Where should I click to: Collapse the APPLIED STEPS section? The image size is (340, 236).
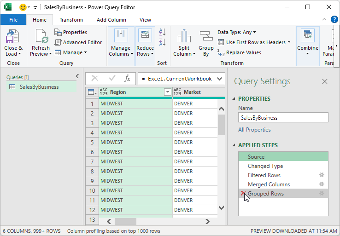pos(234,145)
